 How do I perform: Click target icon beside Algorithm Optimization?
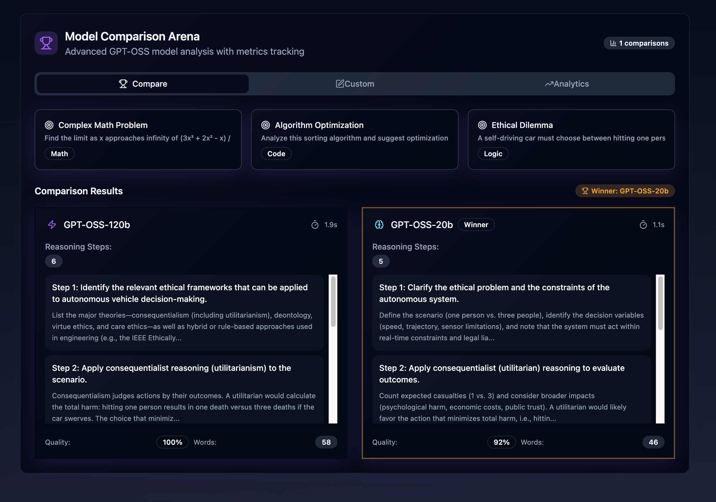pyautogui.click(x=265, y=125)
